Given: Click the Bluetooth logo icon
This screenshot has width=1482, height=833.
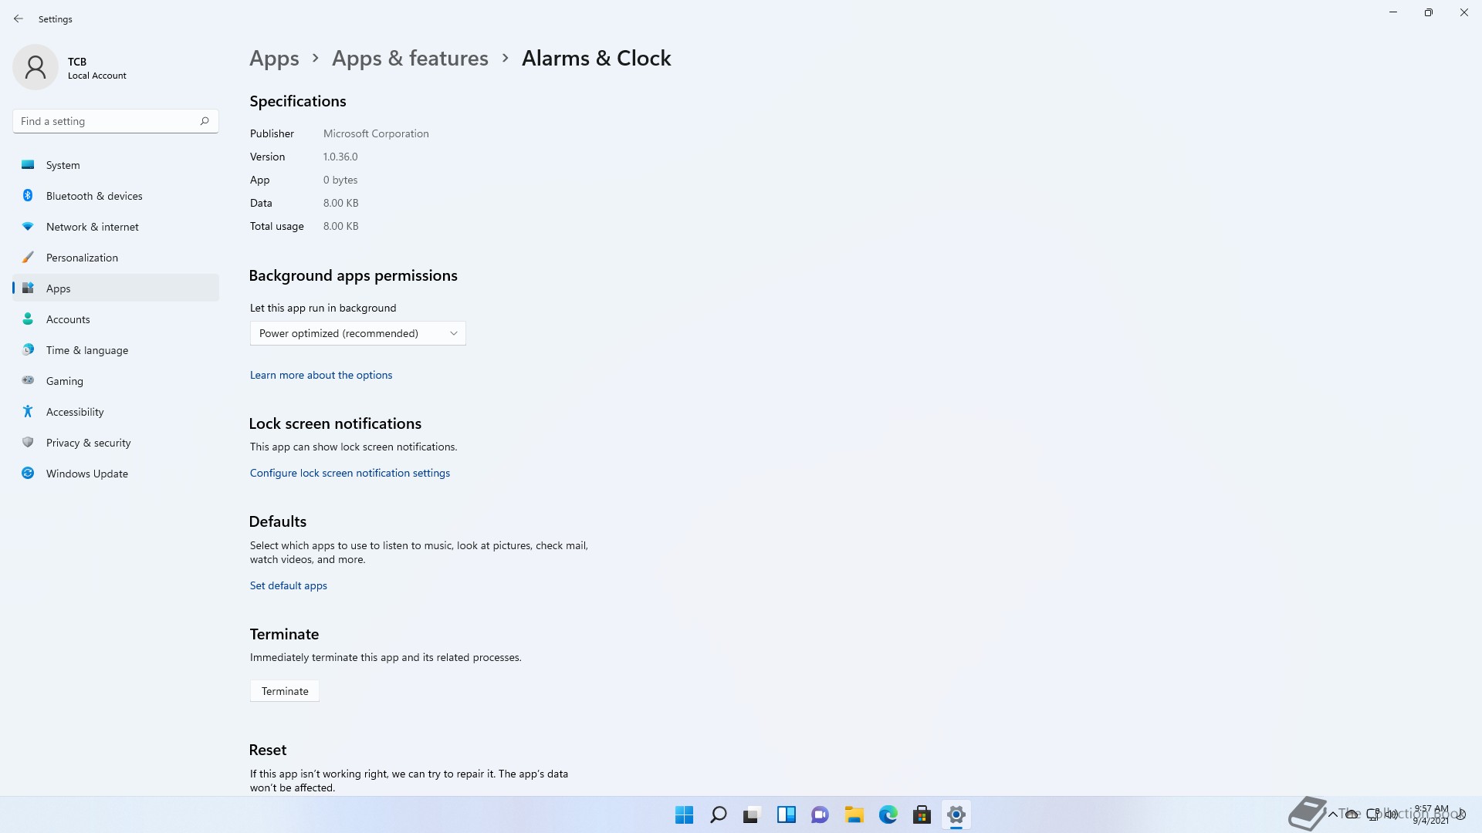Looking at the screenshot, I should coord(28,195).
